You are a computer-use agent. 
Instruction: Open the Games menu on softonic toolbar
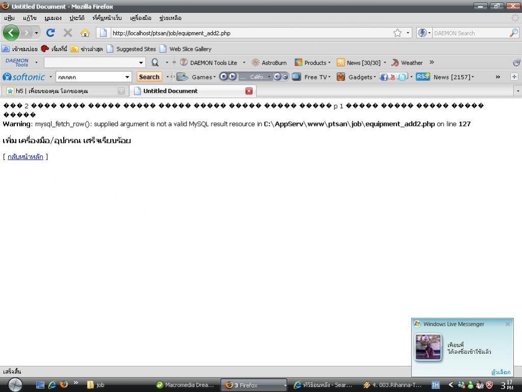click(196, 77)
